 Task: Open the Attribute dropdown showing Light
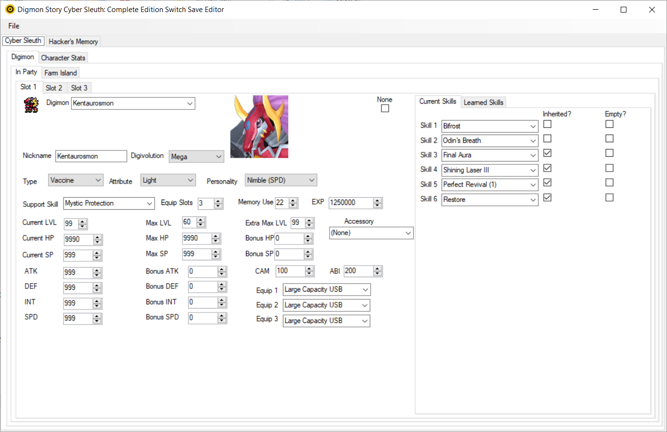pyautogui.click(x=168, y=180)
